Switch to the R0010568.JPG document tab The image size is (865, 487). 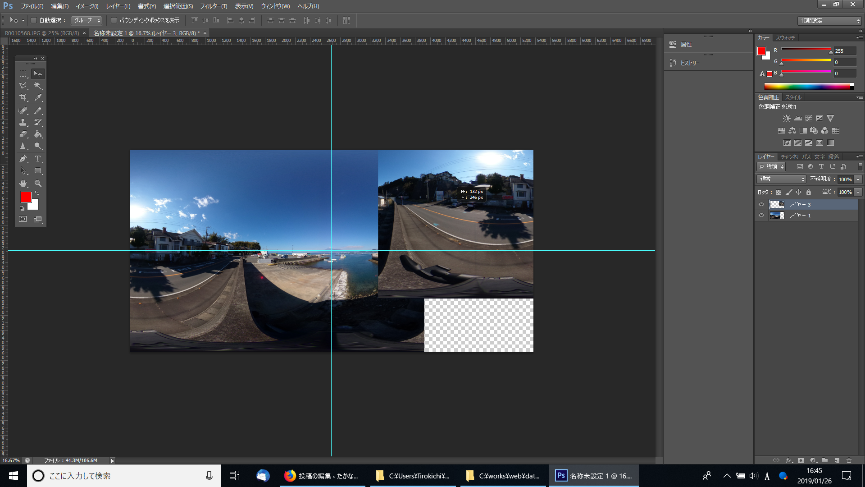click(x=41, y=33)
